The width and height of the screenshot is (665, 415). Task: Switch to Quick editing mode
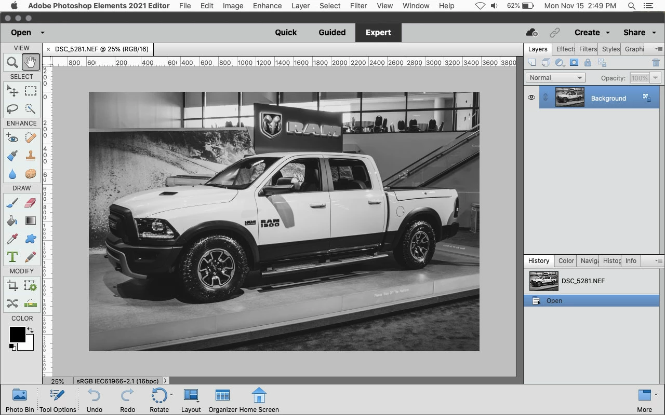286,32
